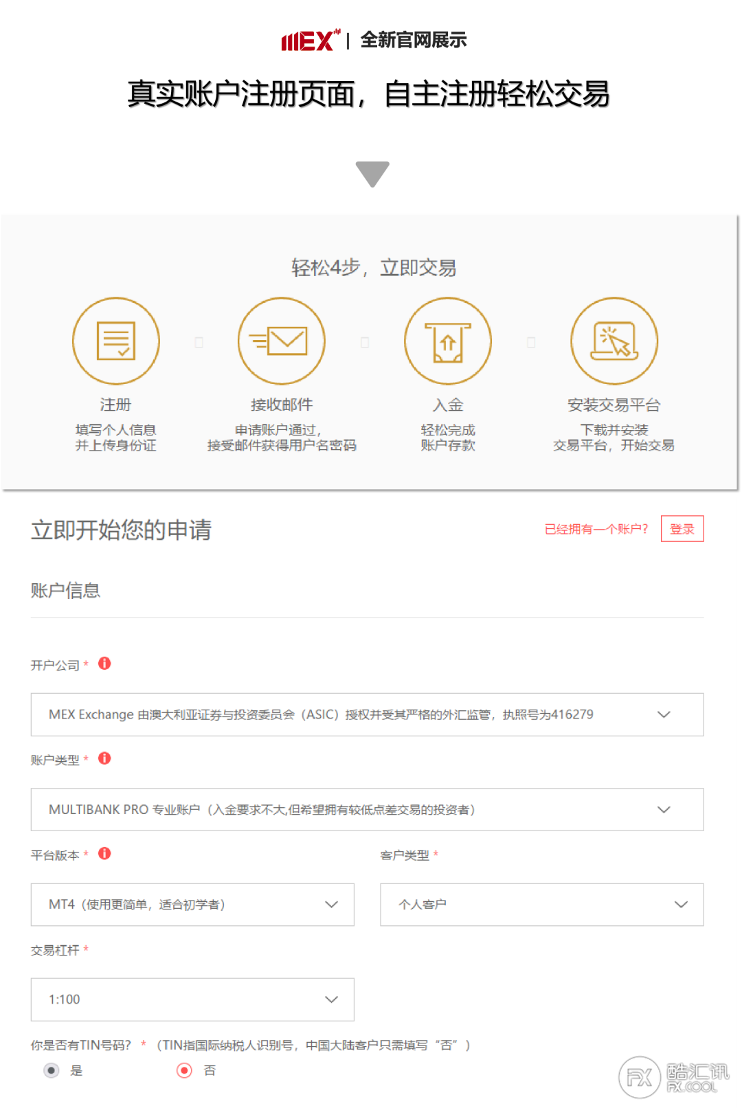Click the 接收邮件 envelope step icon
The width and height of the screenshot is (742, 1108).
click(x=282, y=341)
